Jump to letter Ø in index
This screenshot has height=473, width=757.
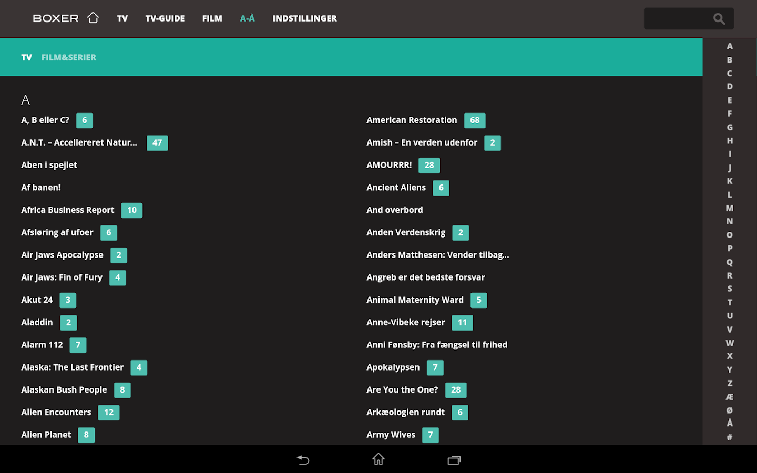[730, 410]
